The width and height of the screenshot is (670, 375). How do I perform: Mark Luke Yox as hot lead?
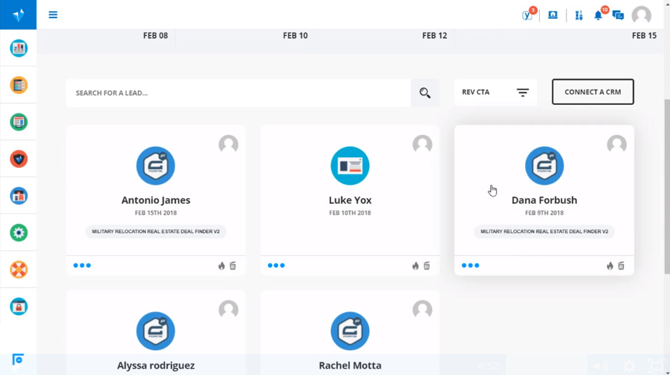(x=415, y=266)
